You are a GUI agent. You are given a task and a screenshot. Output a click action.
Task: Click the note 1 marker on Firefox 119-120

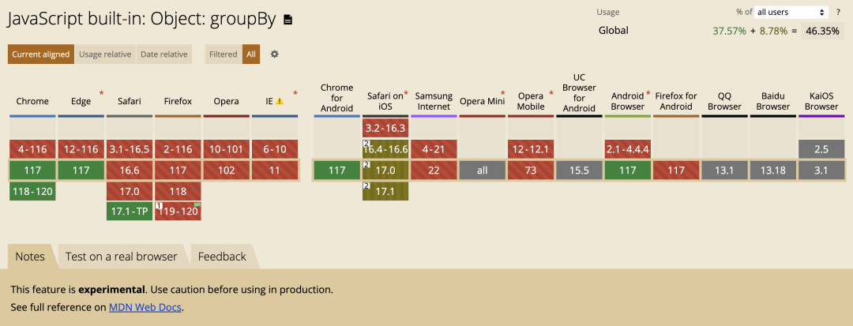coord(158,206)
